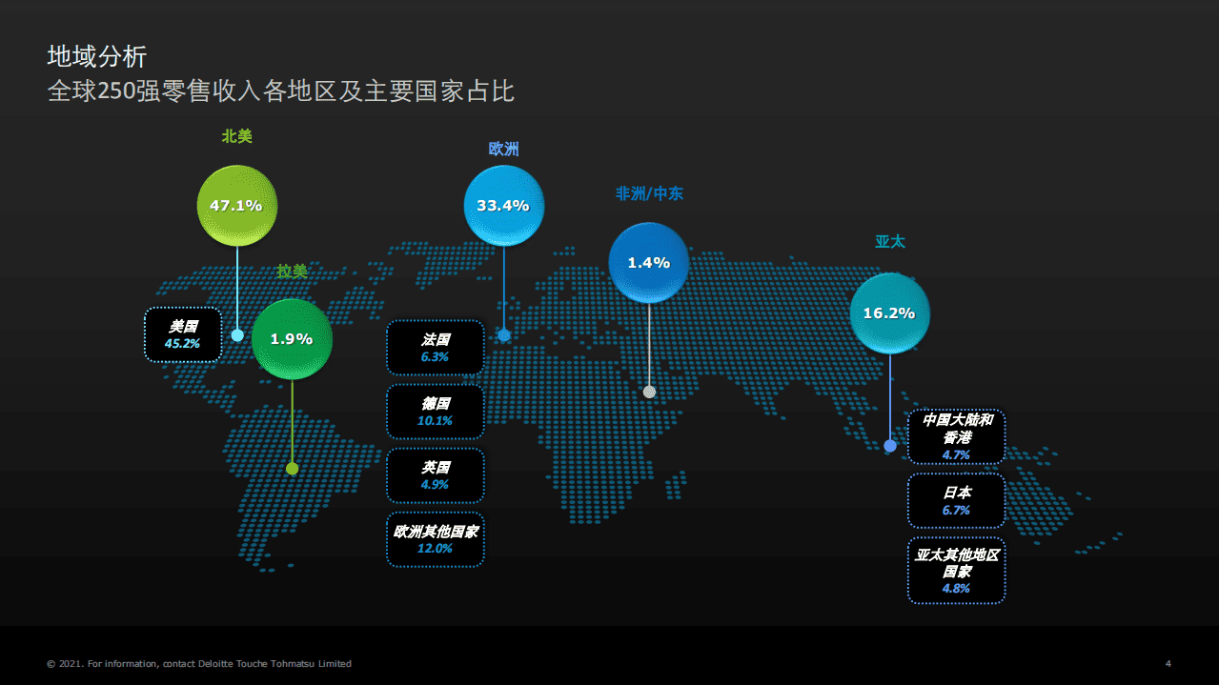Click the gray marker dot below 1.4% bubble
Image resolution: width=1219 pixels, height=685 pixels.
[649, 392]
